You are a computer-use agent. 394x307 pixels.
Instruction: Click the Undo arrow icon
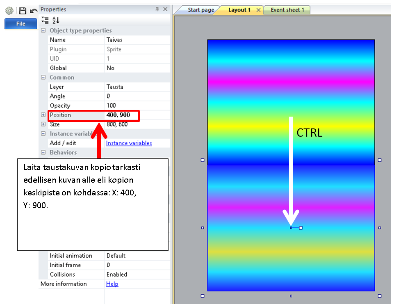(x=34, y=11)
